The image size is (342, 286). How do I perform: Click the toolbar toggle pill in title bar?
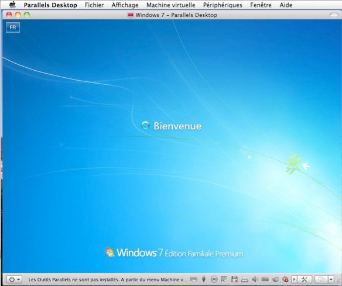pos(334,15)
